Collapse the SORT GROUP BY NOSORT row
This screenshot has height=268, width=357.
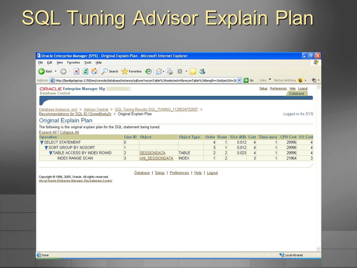[46, 148]
